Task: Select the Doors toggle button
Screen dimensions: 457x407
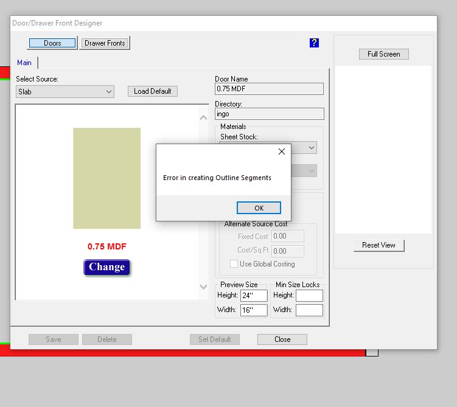Action: (x=52, y=43)
